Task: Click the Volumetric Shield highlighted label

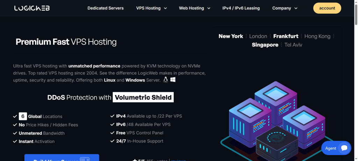Action: tap(143, 97)
